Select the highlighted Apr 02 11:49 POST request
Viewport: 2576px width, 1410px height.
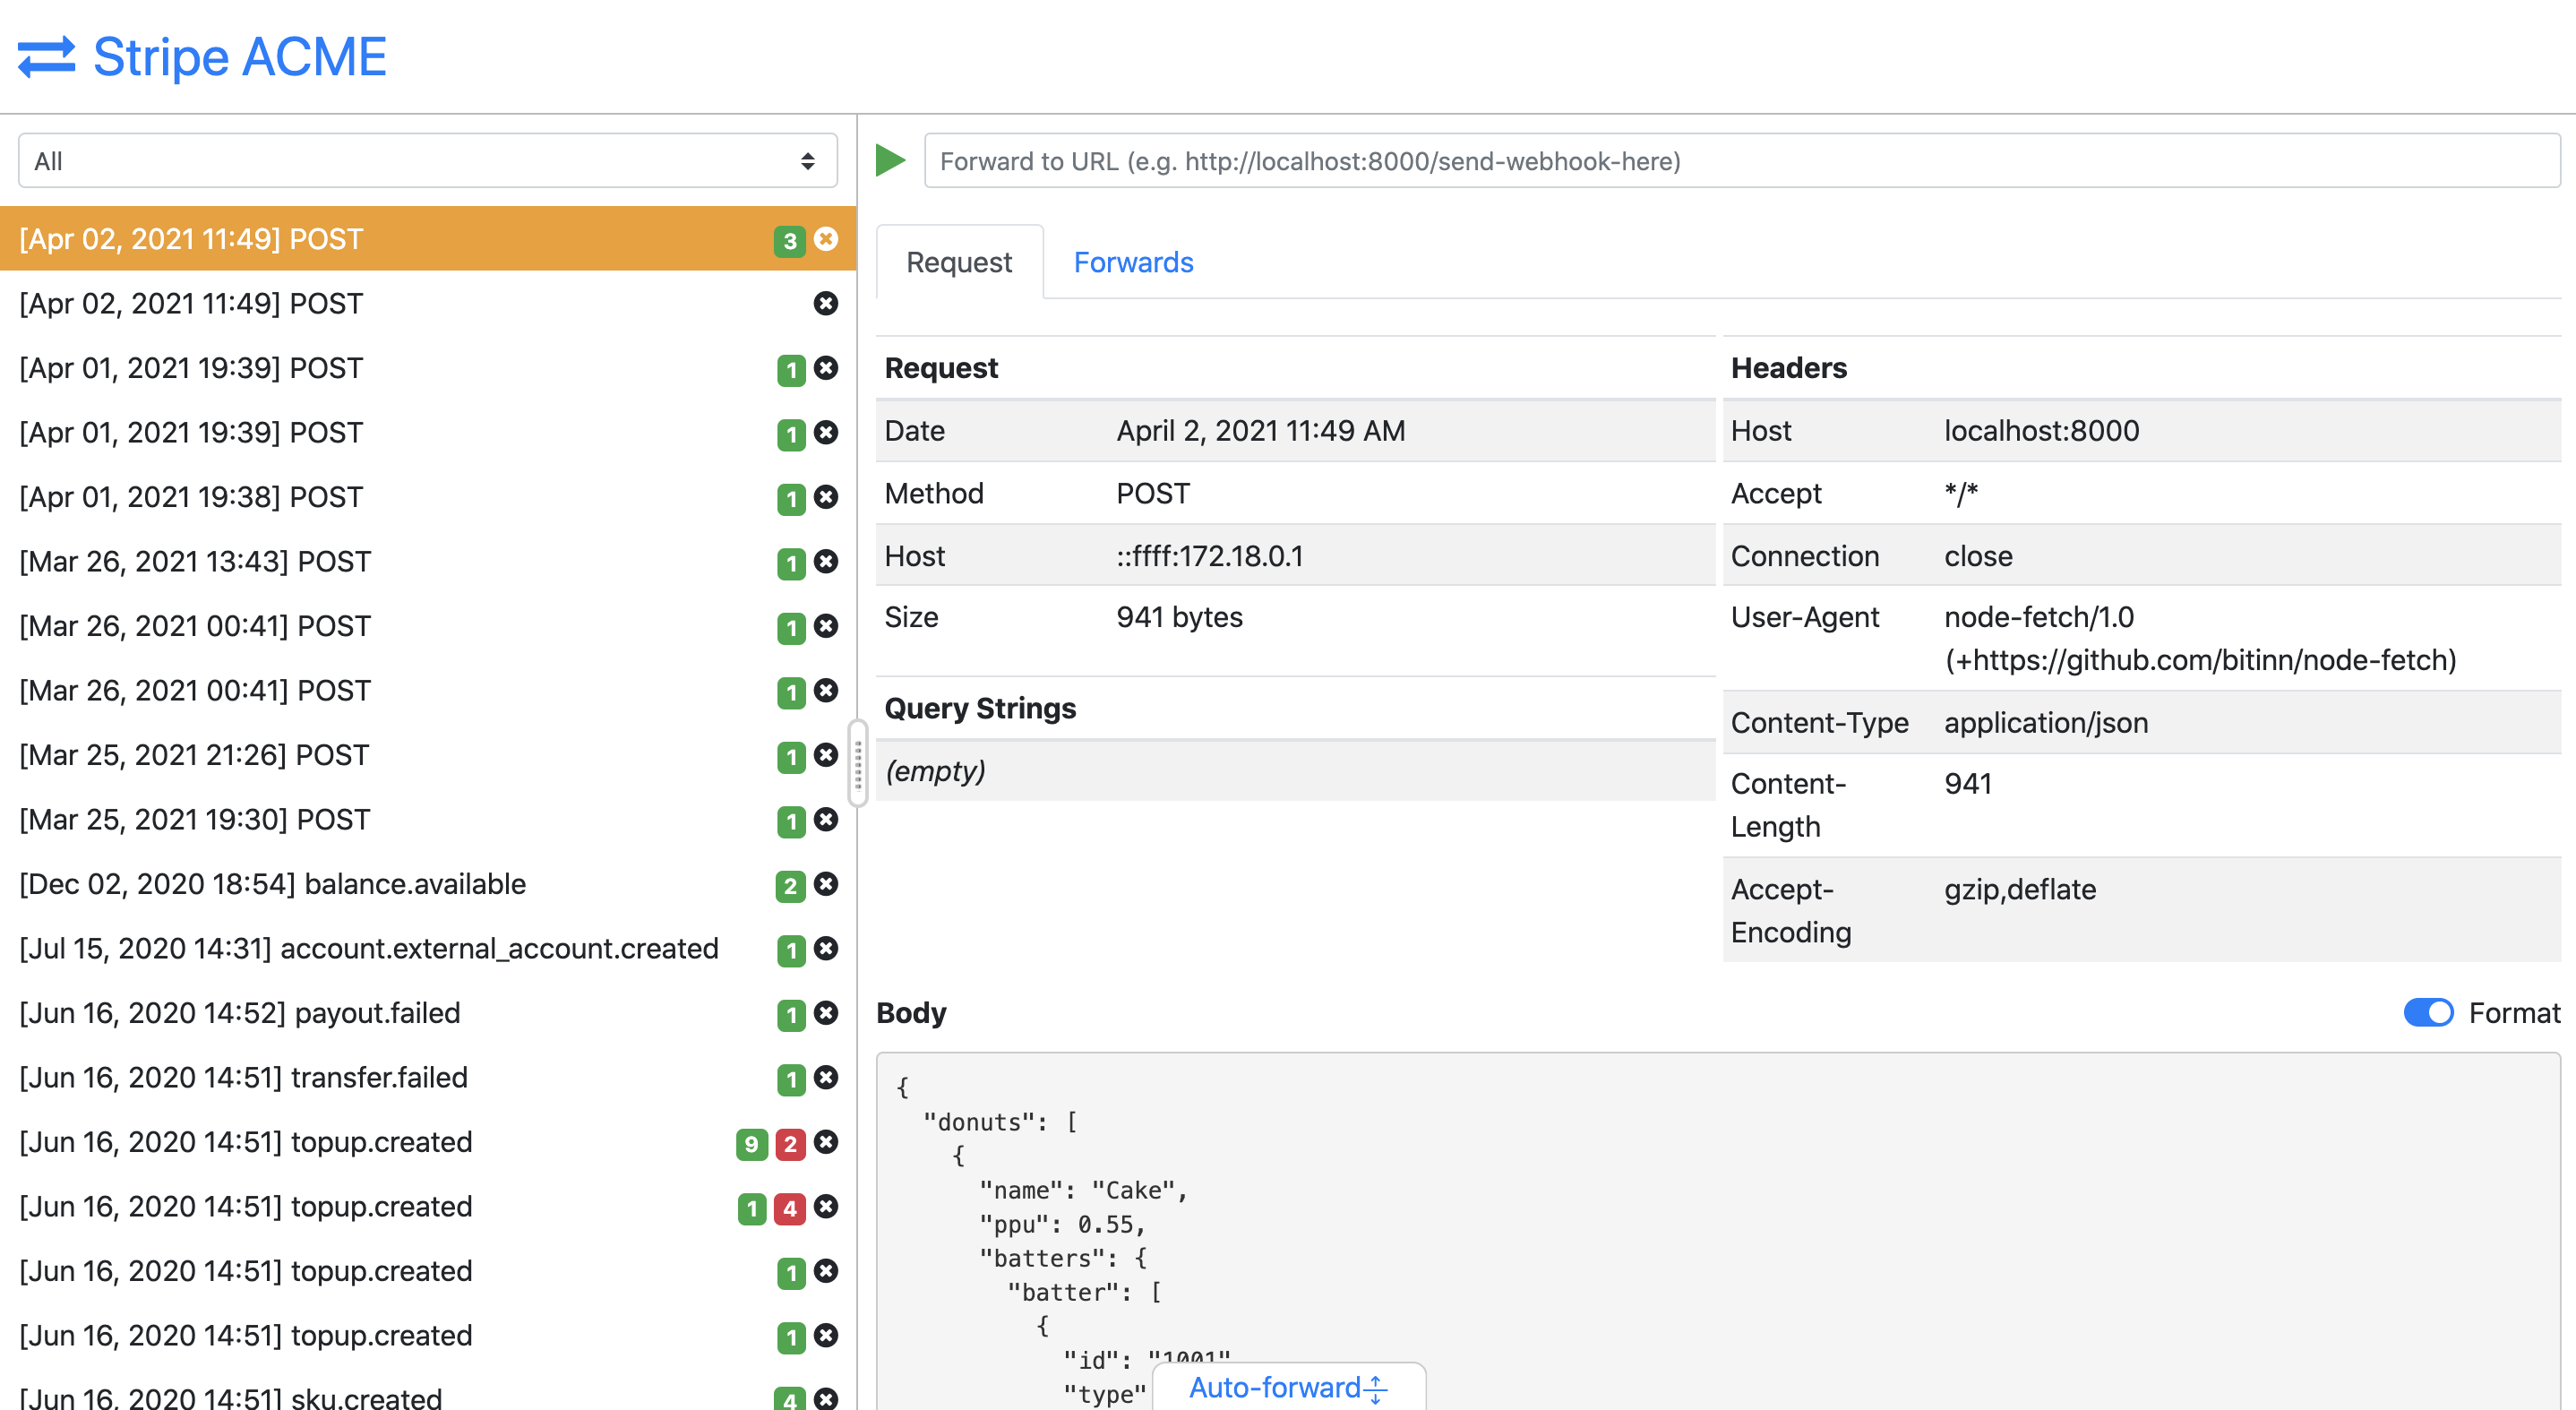(x=428, y=238)
